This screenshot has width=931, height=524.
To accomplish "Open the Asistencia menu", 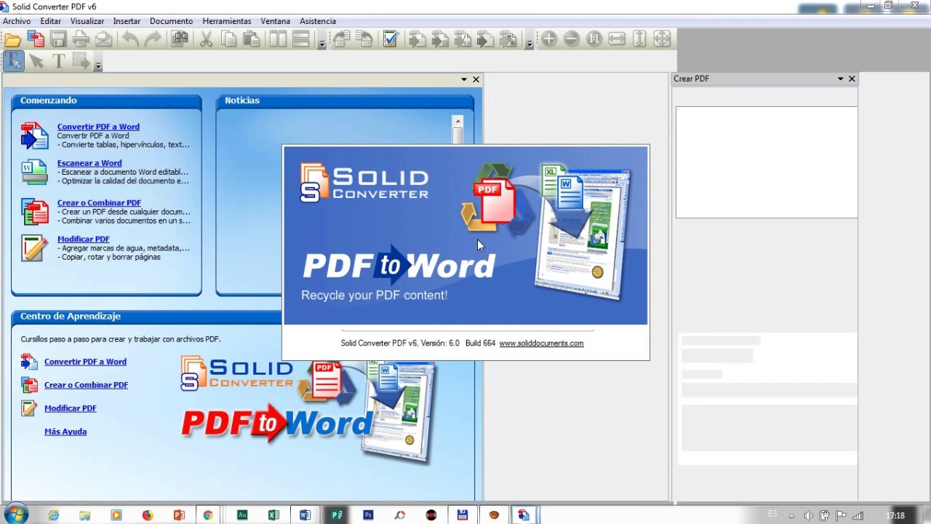I will click(318, 21).
